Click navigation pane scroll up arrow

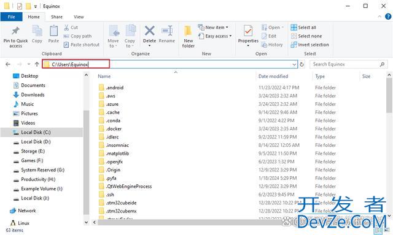[86, 75]
